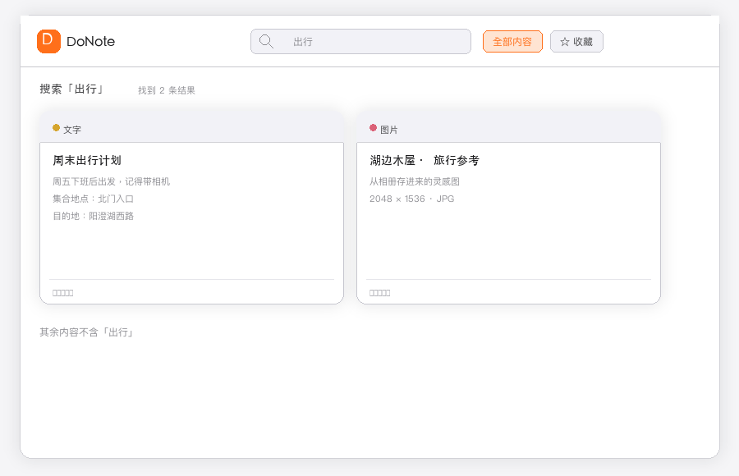The width and height of the screenshot is (739, 476).
Task: Click the line 目的地：阳澄湖西路
Action: 94,216
